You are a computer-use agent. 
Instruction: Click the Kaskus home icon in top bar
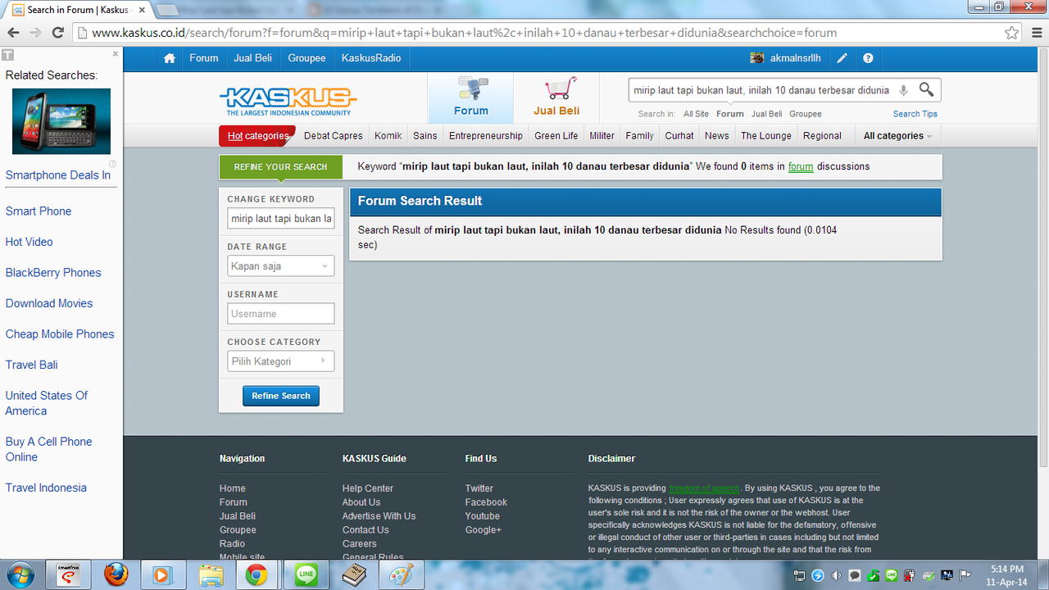[x=170, y=58]
